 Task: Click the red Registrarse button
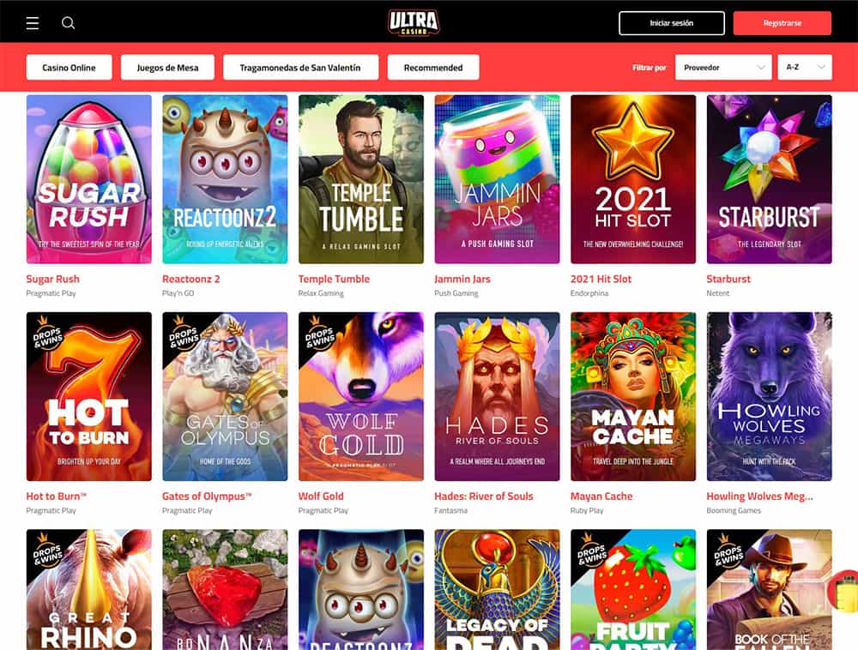coord(782,23)
